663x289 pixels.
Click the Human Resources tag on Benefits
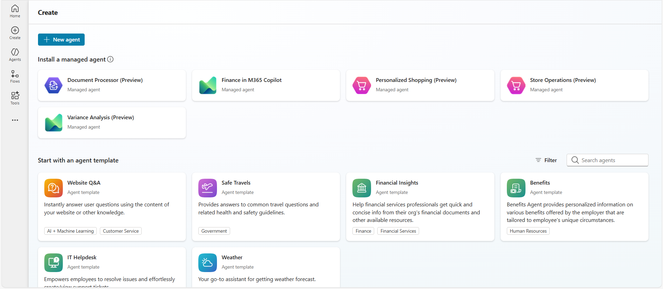(x=528, y=231)
